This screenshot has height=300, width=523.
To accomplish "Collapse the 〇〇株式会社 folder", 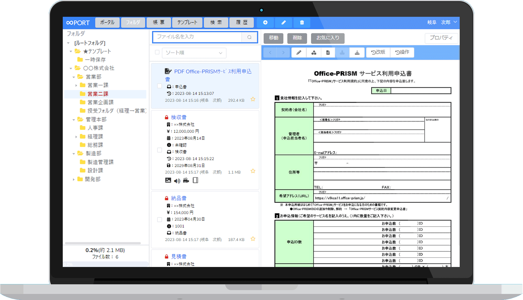I will pos(71,68).
